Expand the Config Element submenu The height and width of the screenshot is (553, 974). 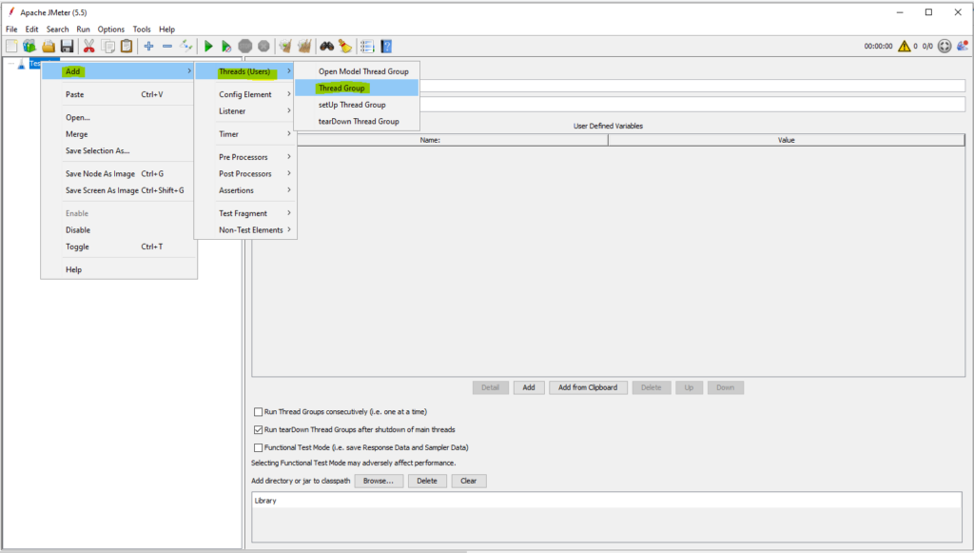(x=245, y=94)
